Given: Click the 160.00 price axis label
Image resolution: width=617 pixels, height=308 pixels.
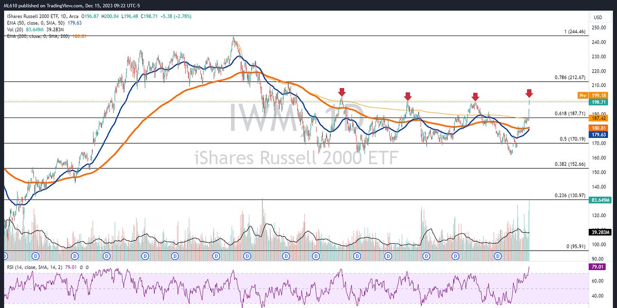Looking at the screenshot, I should click(599, 158).
